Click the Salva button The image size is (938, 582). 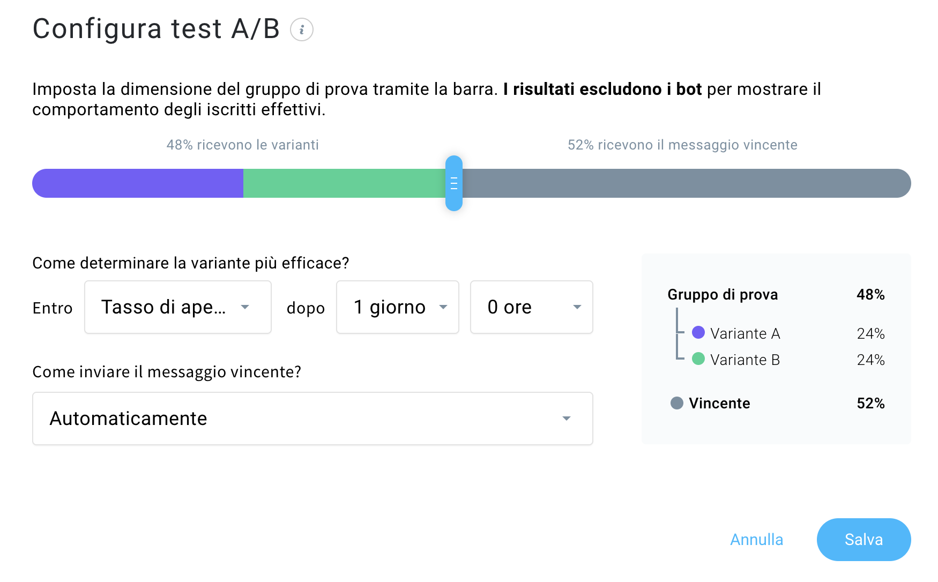[x=863, y=540]
